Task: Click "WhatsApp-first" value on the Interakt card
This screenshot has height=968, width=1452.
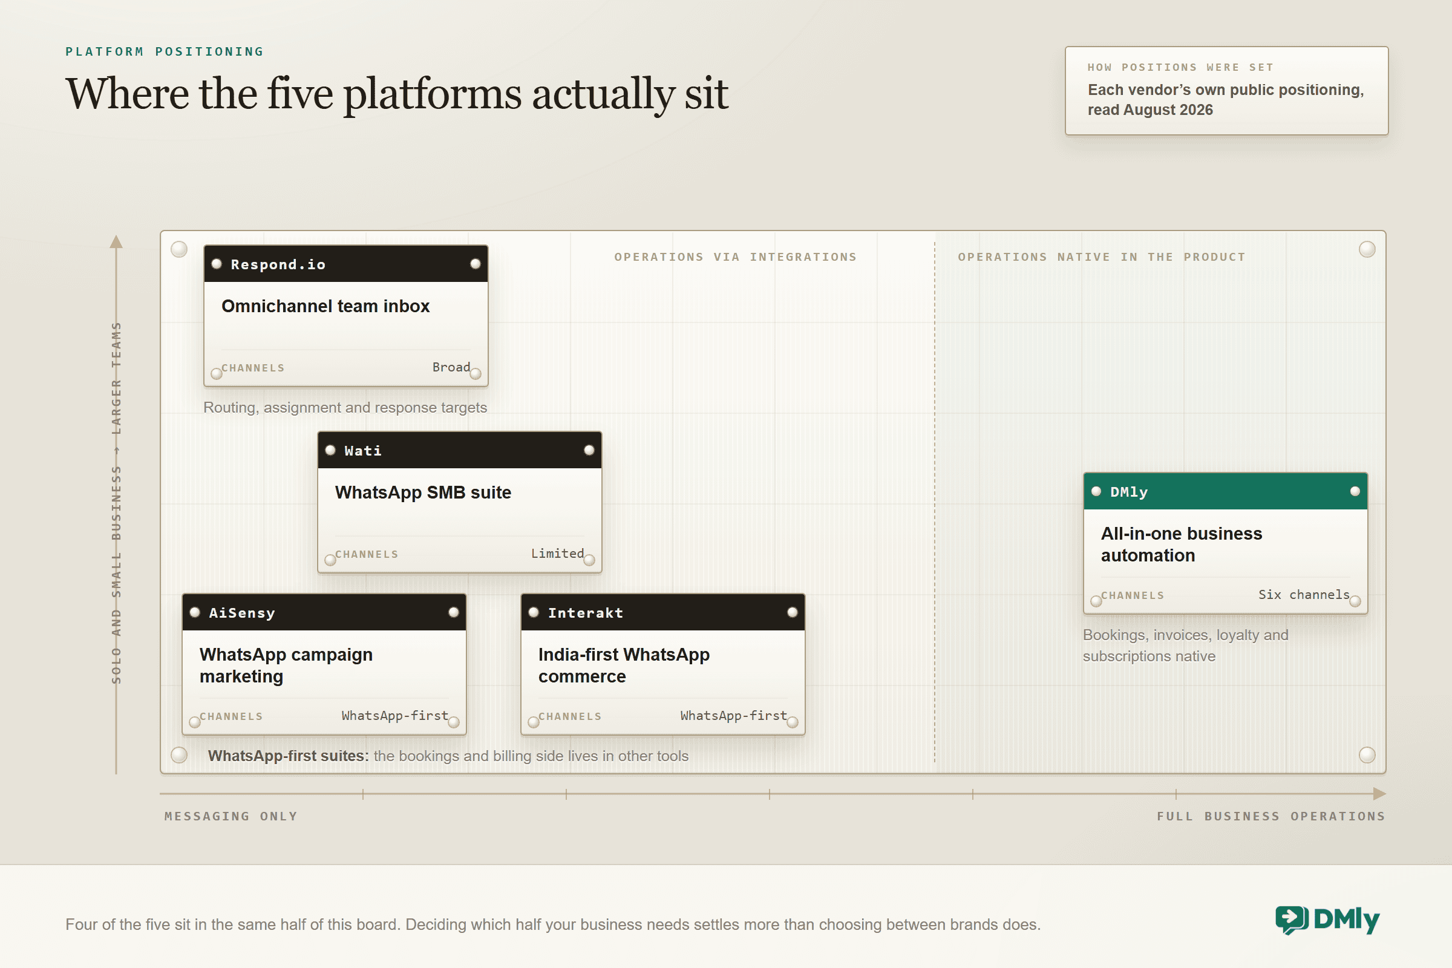Action: tap(734, 716)
